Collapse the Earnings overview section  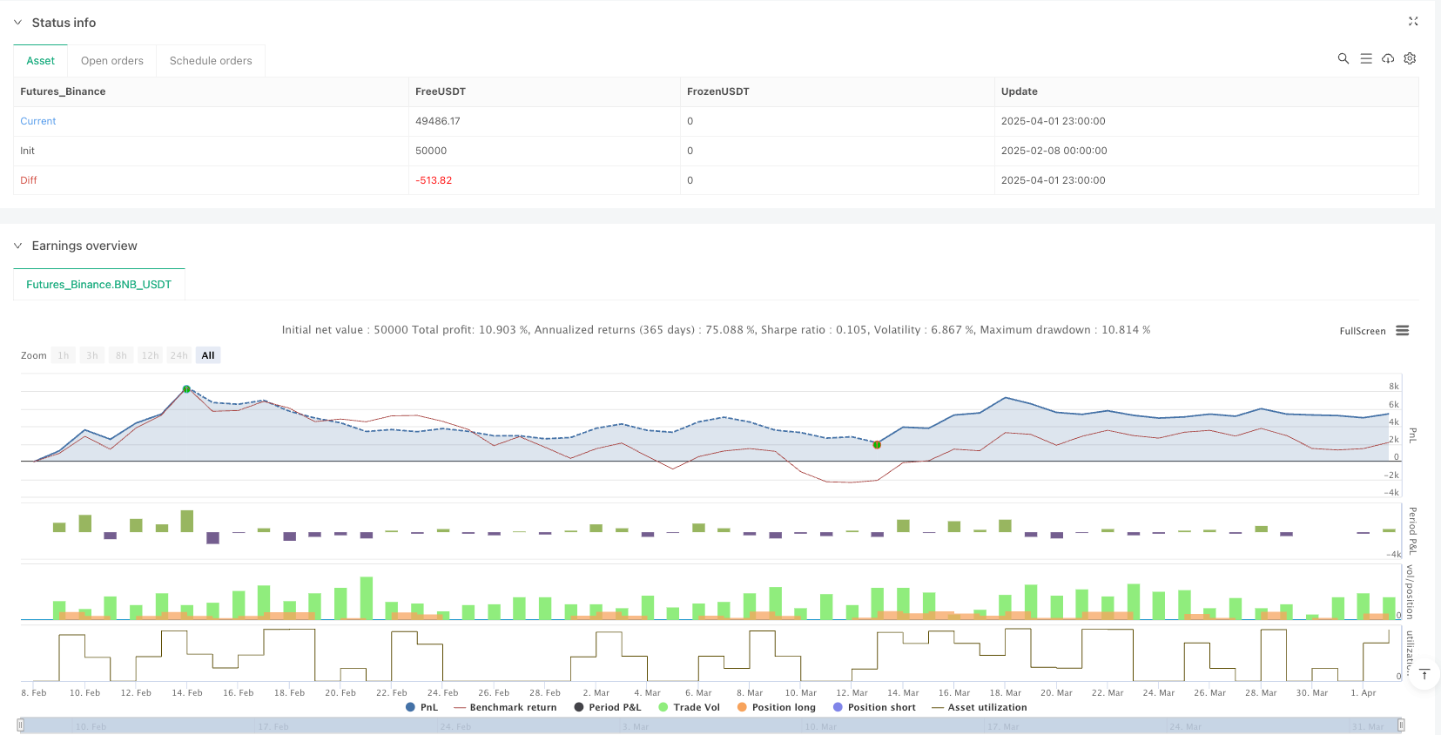tap(17, 246)
